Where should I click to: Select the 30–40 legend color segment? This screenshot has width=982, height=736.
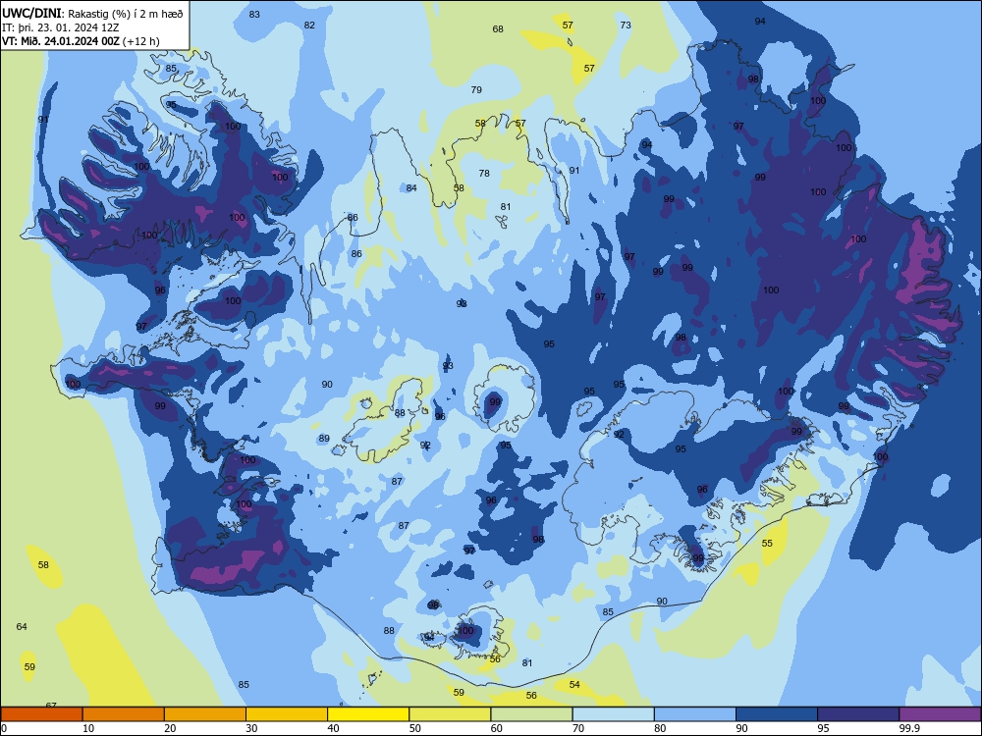click(287, 714)
